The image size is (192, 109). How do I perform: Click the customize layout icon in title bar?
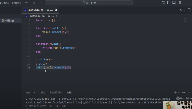(163, 3)
